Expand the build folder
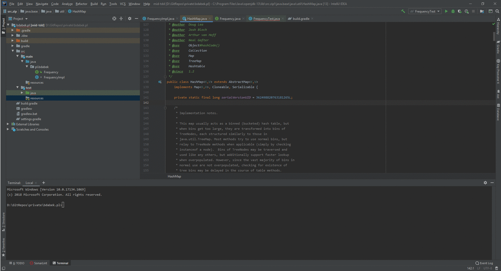This screenshot has width=501, height=271. (13, 41)
